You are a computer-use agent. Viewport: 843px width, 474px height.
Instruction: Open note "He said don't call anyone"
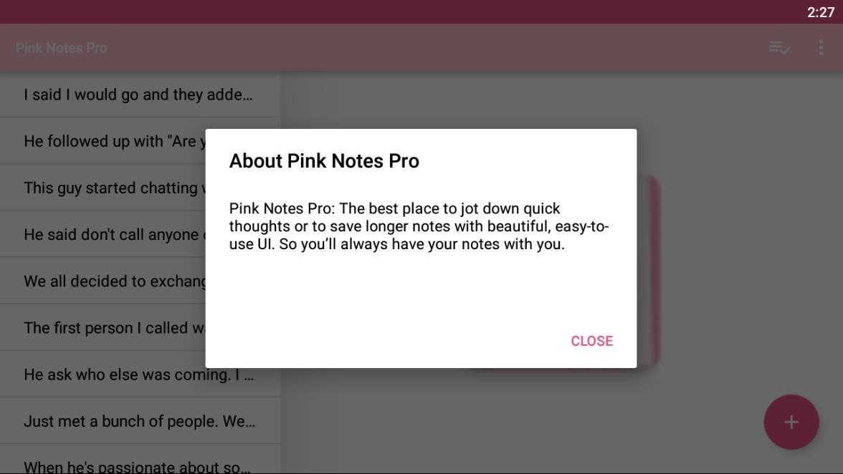click(x=103, y=235)
